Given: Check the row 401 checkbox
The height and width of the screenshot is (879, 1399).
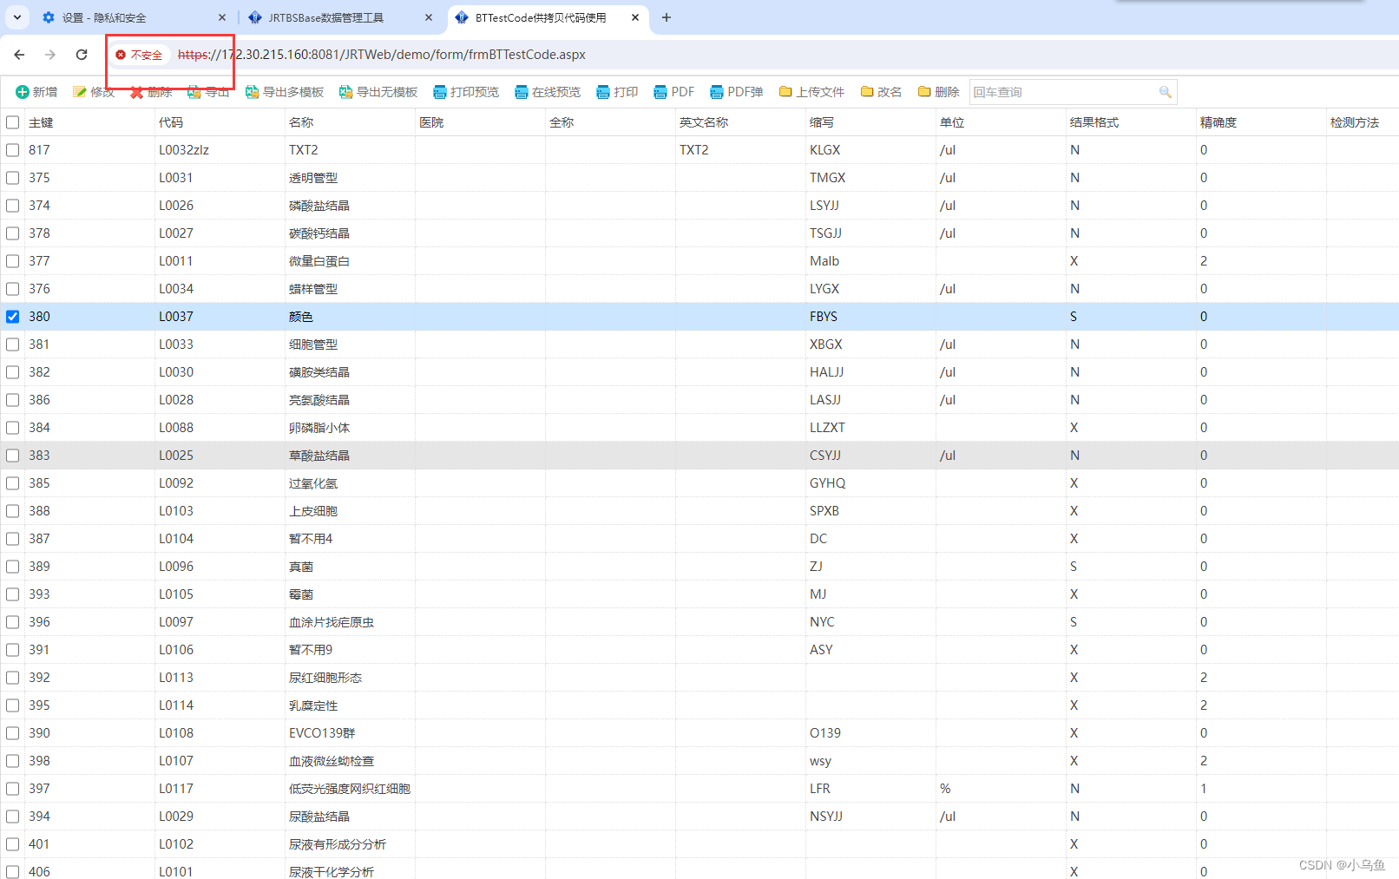Looking at the screenshot, I should [x=12, y=844].
